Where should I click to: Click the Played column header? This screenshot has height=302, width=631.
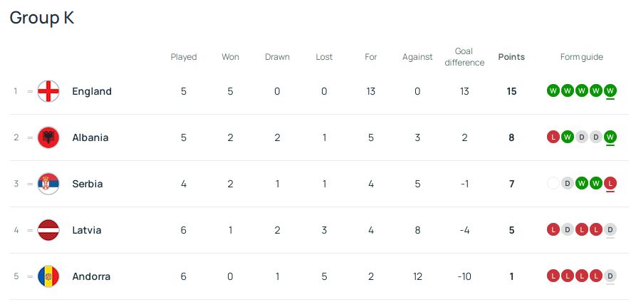[184, 57]
